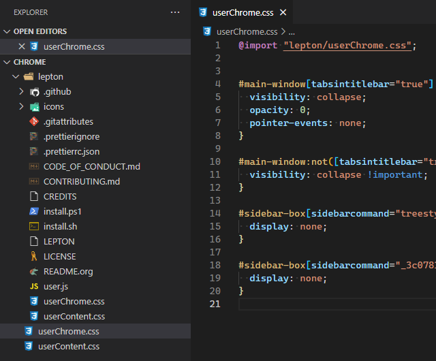
Task: Click the .gitattributes git icon
Action: point(34,121)
